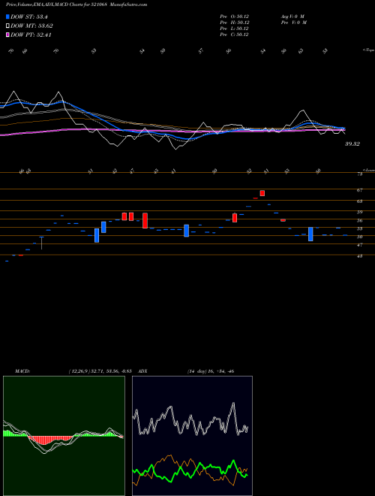Click the white ADX line highest peak
375x496 pixels.
point(233,404)
